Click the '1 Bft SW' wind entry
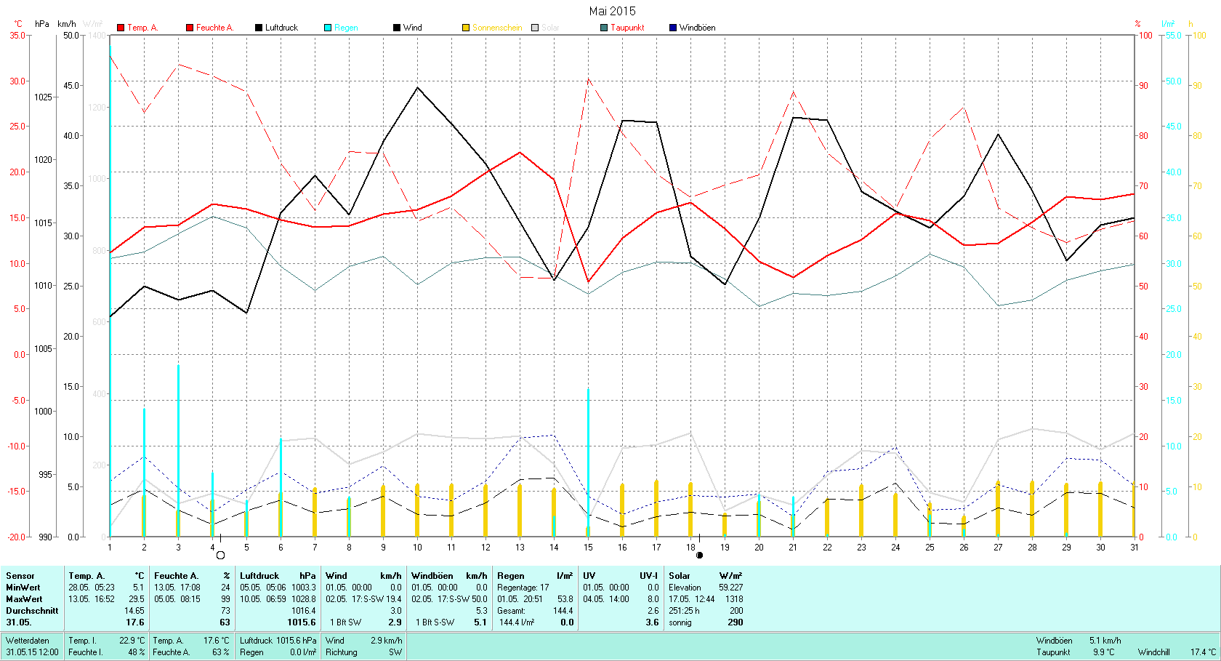 pyautogui.click(x=346, y=622)
